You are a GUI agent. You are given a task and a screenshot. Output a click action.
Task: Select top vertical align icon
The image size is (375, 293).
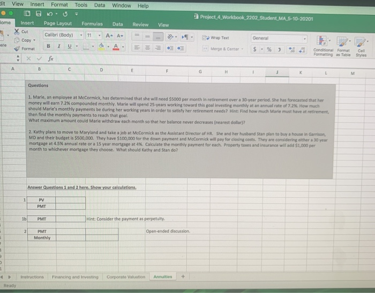[x=137, y=36]
